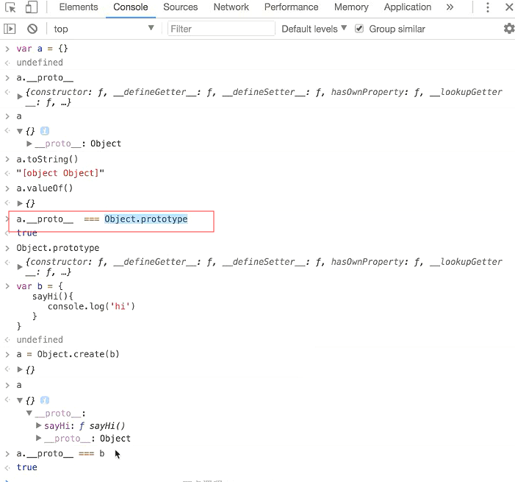Open the Sources tab
Viewport: 515px width, 482px height.
[x=180, y=7]
